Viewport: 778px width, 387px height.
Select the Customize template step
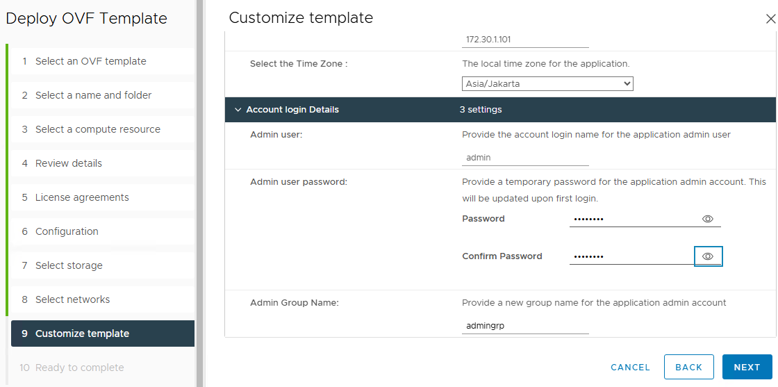click(82, 334)
